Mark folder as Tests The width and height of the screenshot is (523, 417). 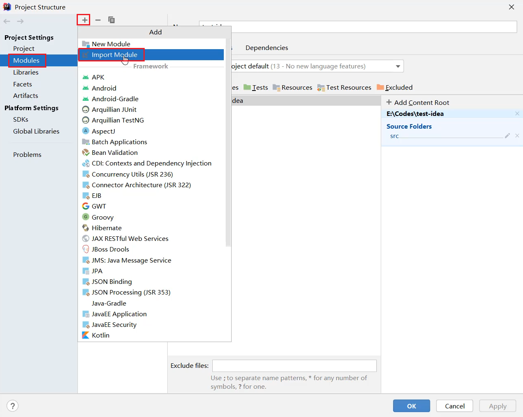tap(256, 87)
